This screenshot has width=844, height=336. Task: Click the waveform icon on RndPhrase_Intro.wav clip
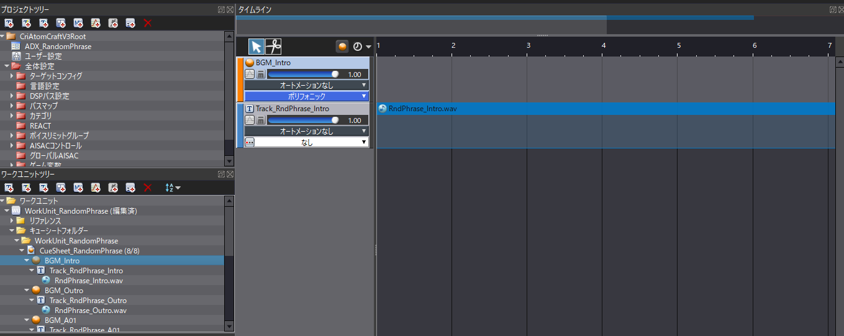[x=383, y=109]
